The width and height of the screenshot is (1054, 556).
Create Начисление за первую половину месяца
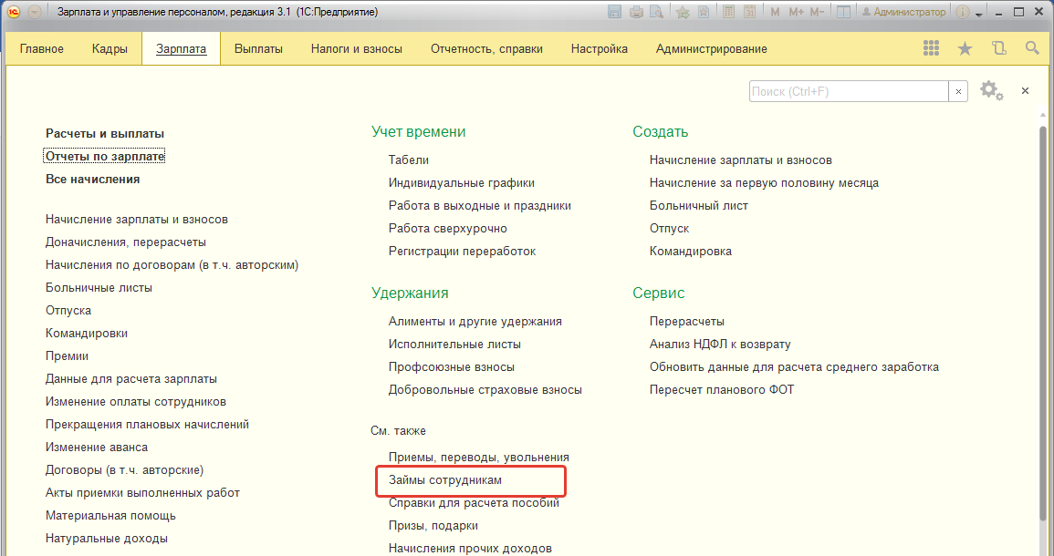(765, 182)
